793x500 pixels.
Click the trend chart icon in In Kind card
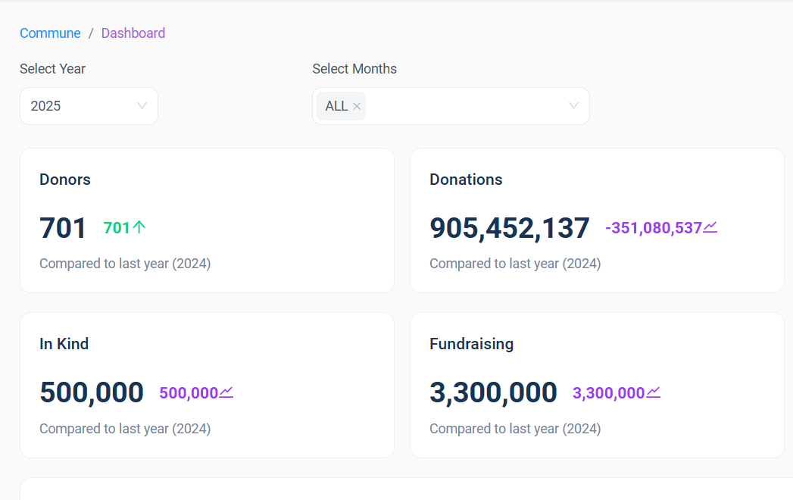[226, 392]
